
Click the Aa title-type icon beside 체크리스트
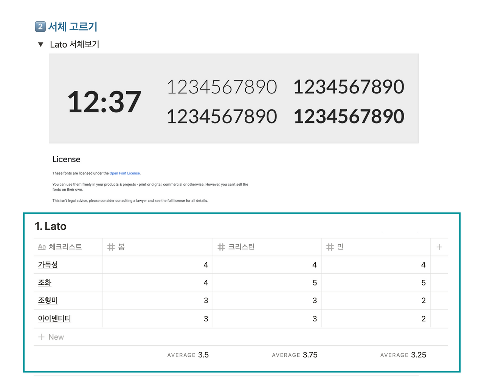point(42,247)
